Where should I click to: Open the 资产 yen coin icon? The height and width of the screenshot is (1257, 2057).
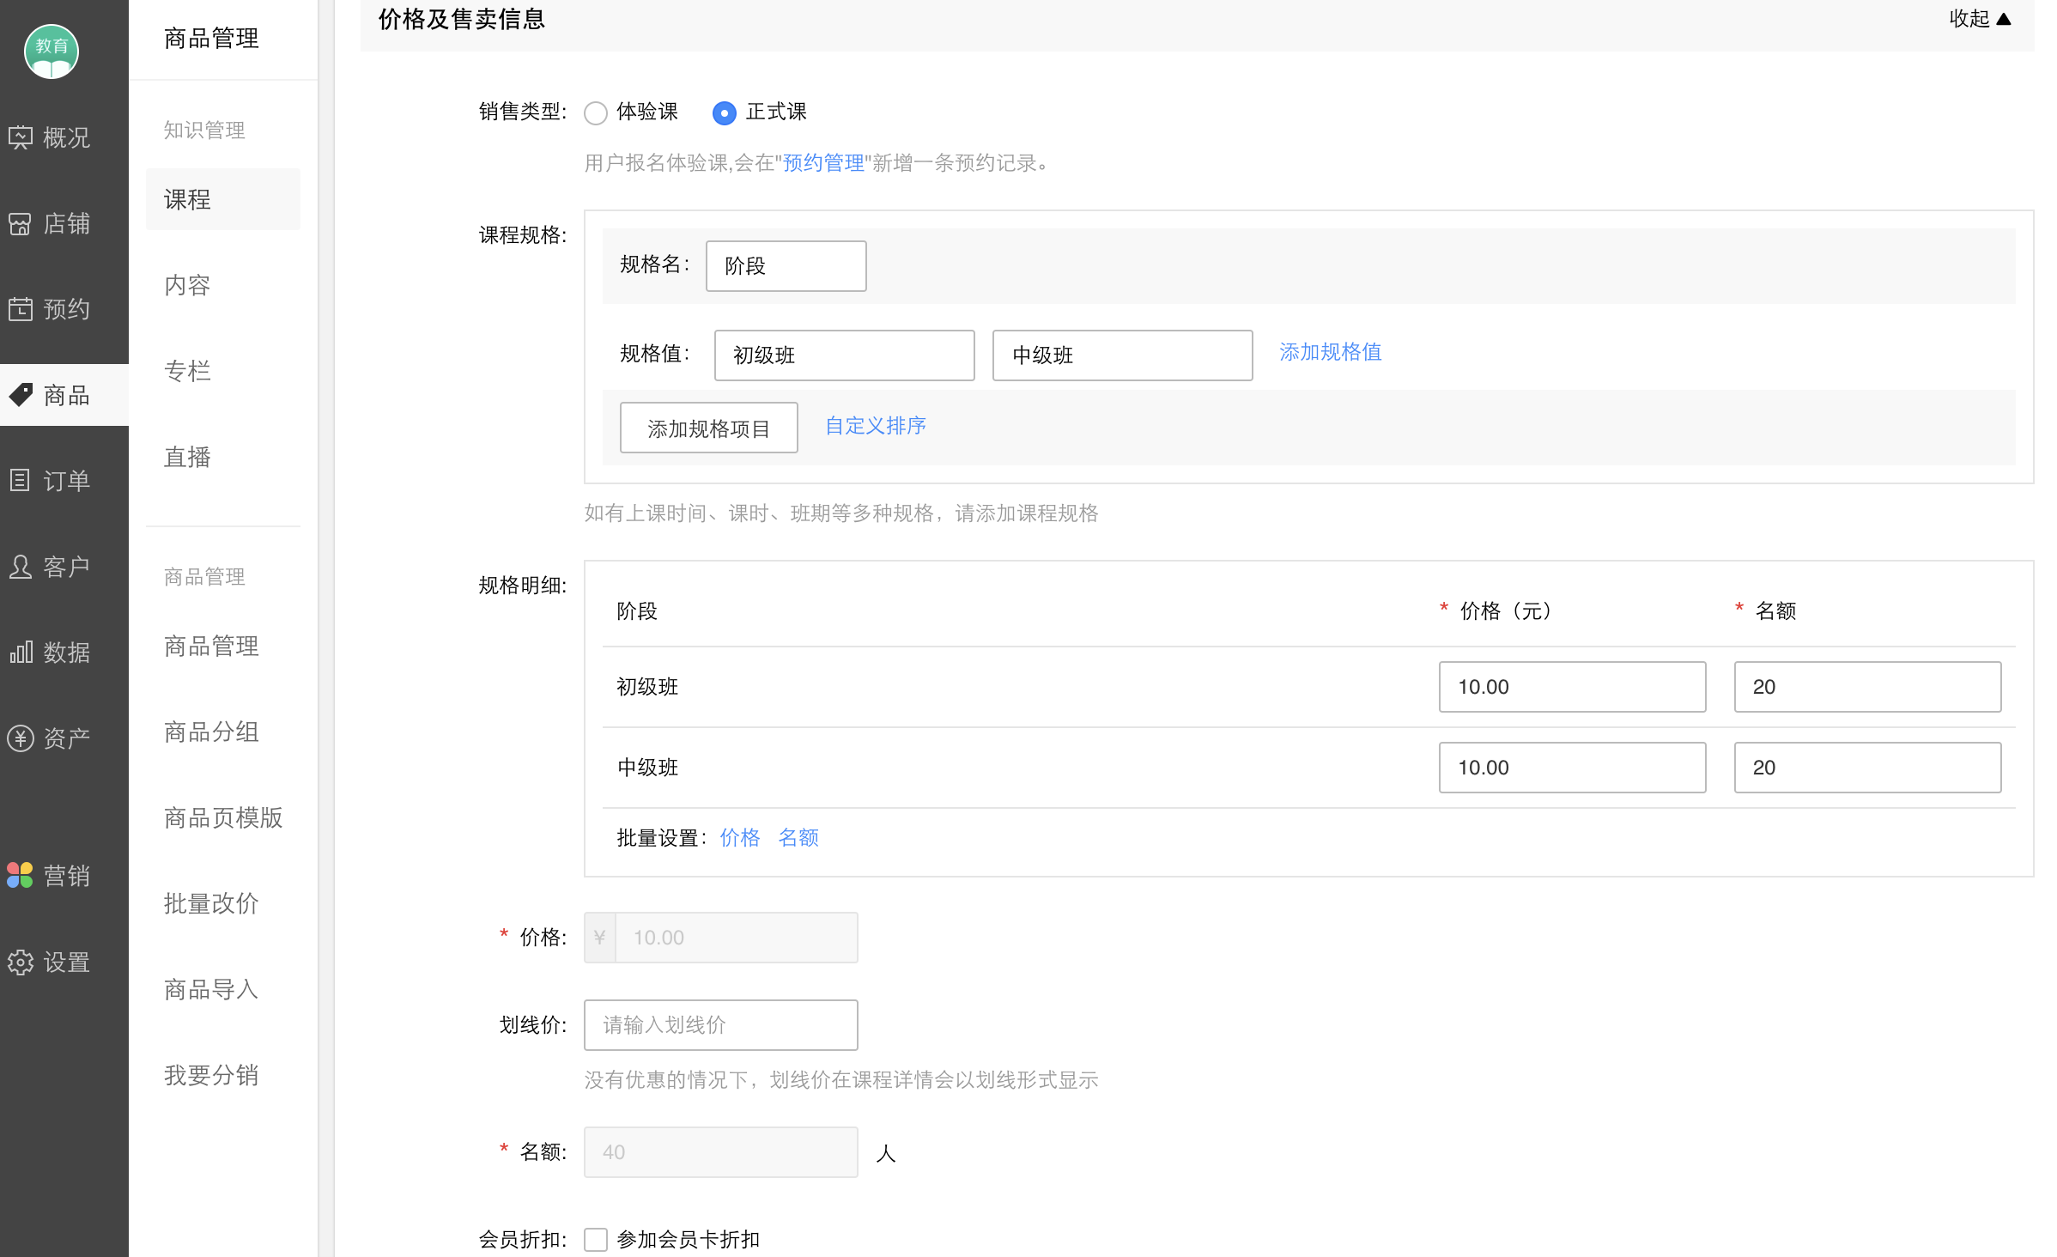(x=21, y=738)
